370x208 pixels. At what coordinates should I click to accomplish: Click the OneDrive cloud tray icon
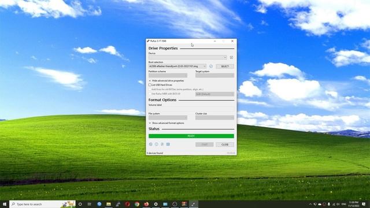(x=320, y=204)
